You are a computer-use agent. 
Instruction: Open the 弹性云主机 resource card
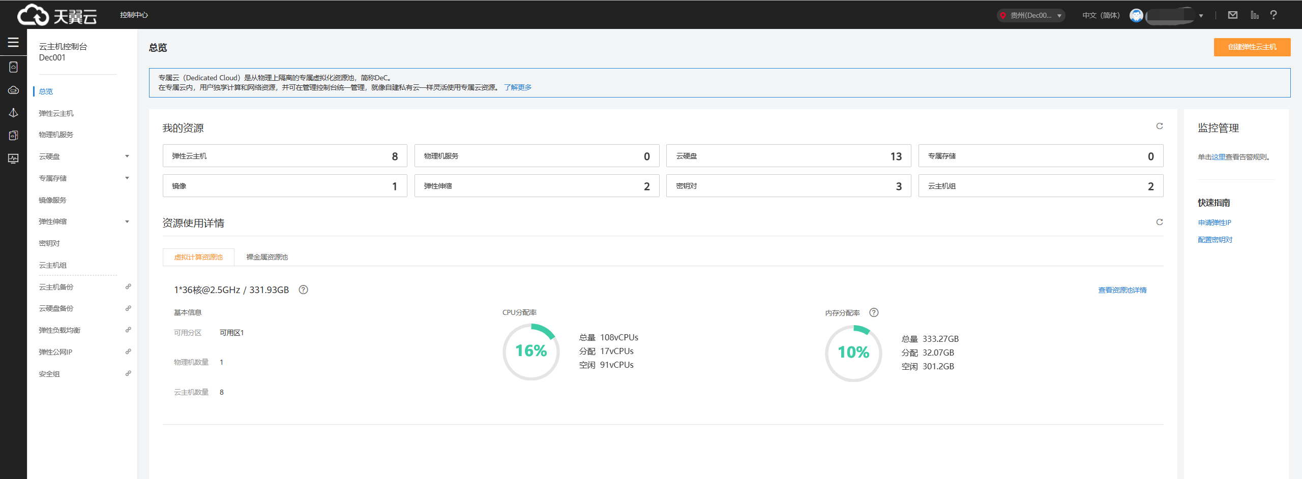(x=284, y=156)
